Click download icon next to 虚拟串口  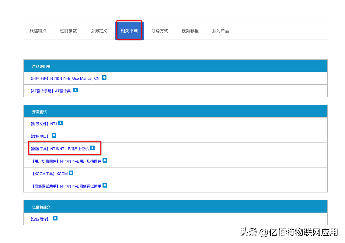click(x=54, y=136)
